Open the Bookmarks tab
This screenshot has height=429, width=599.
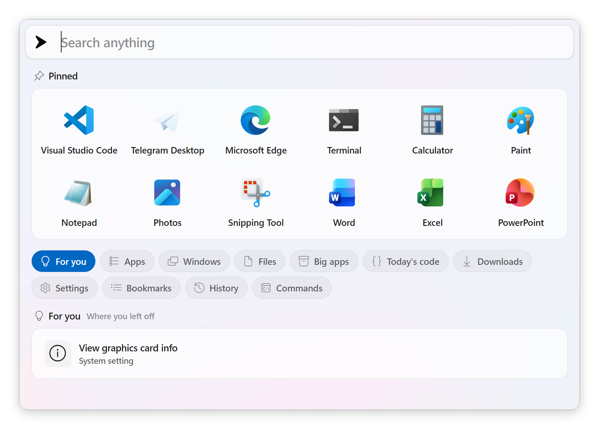click(141, 288)
